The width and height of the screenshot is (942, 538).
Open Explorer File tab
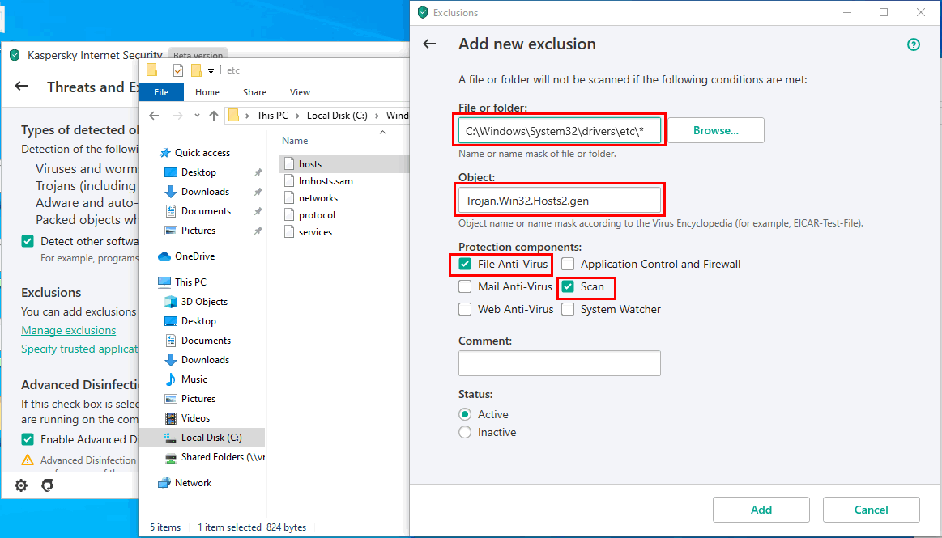(x=161, y=92)
